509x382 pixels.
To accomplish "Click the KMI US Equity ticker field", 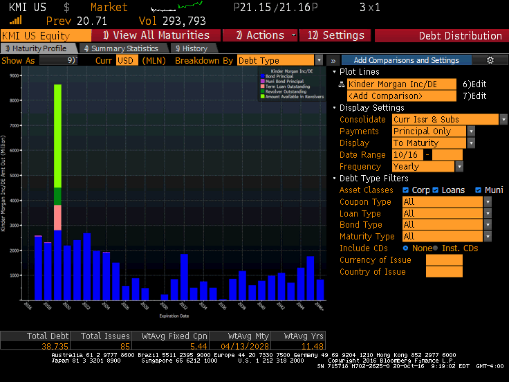I will (x=46, y=35).
